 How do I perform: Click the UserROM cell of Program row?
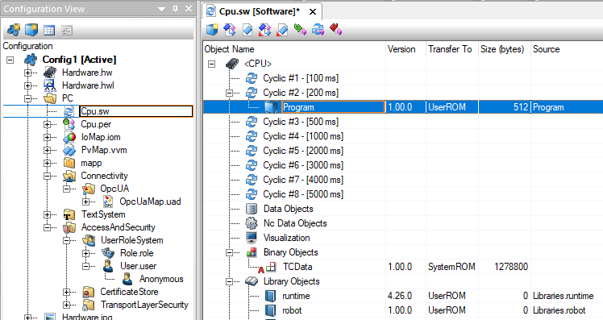point(452,107)
